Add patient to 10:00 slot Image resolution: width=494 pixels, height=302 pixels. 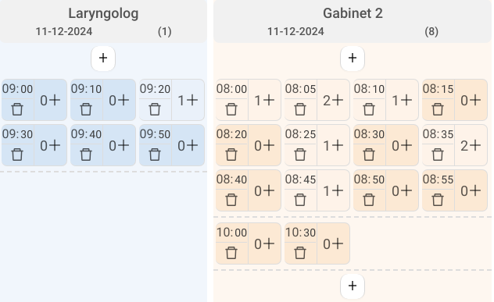(264, 243)
